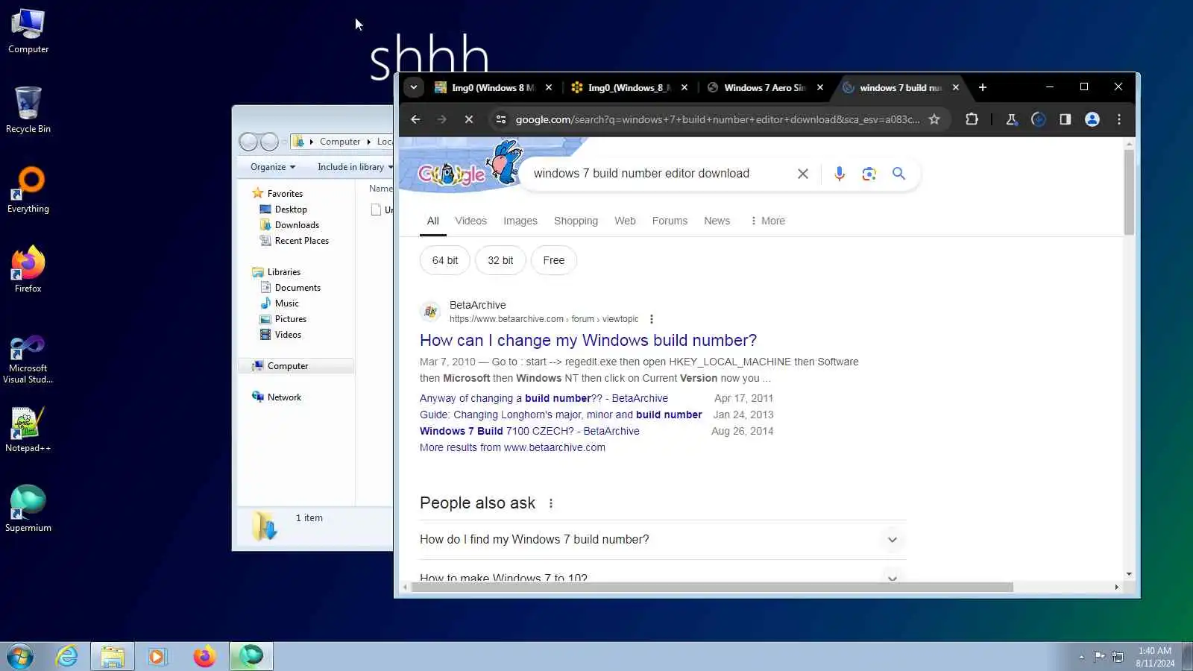Search by voice using microphone icon
This screenshot has height=671, width=1193.
840,174
